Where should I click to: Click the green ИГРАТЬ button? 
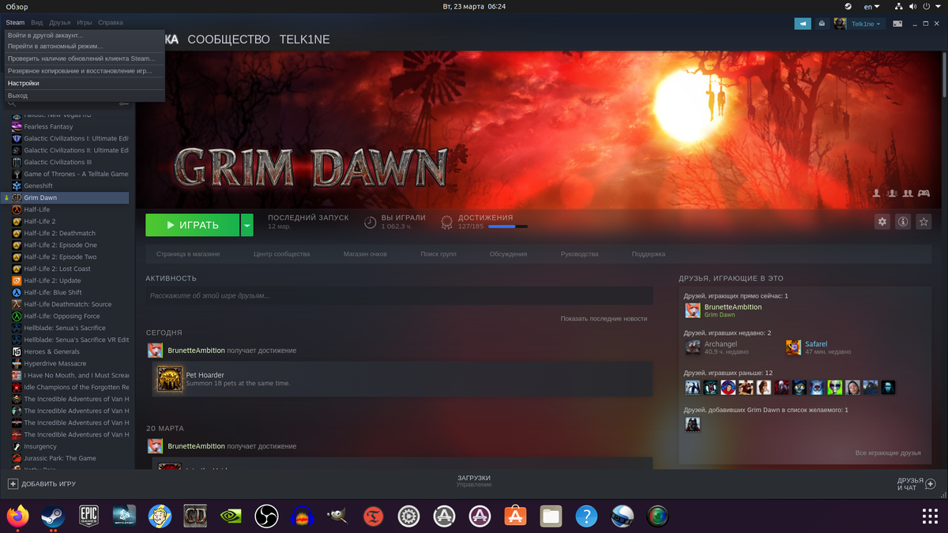[x=192, y=225]
